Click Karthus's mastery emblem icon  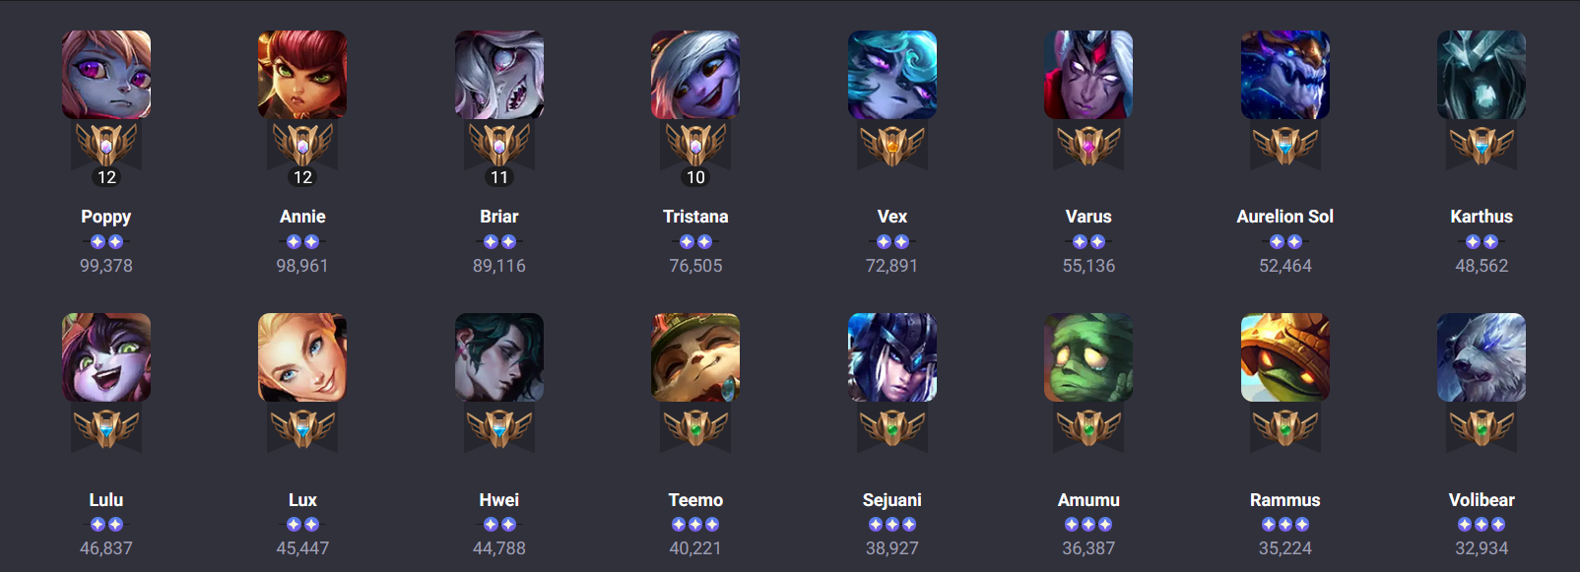click(x=1481, y=146)
